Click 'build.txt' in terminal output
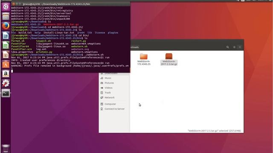Viewport: 273px width, 153px height. click(25, 33)
